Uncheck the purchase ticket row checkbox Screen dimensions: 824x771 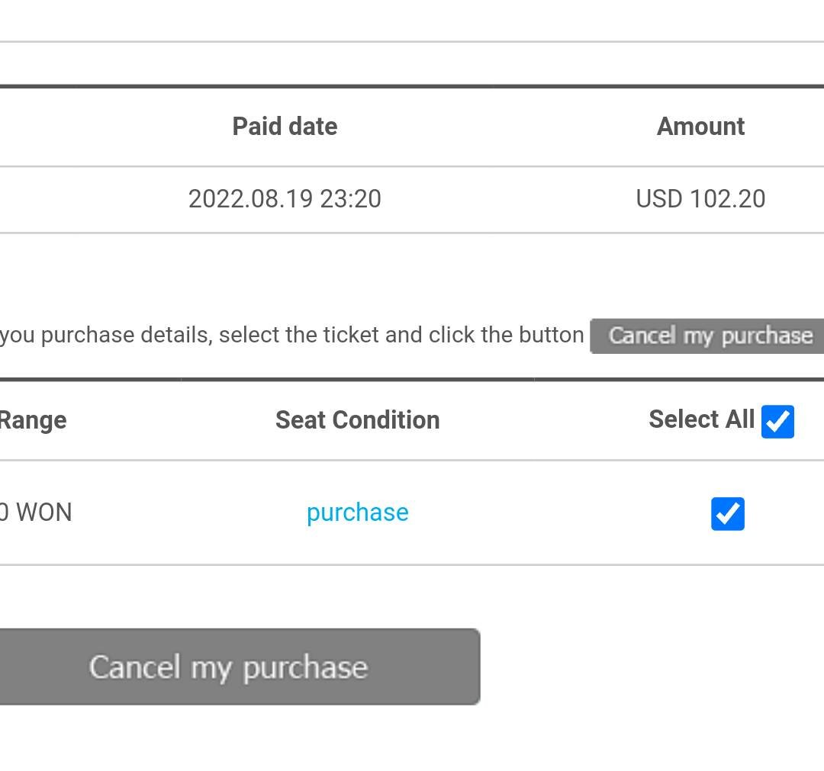[727, 513]
